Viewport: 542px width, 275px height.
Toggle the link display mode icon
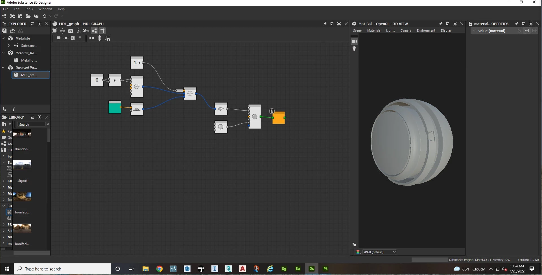[86, 31]
